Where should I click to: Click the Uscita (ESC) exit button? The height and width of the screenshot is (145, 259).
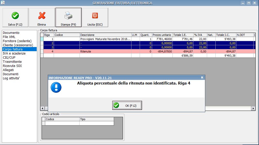[95, 17]
